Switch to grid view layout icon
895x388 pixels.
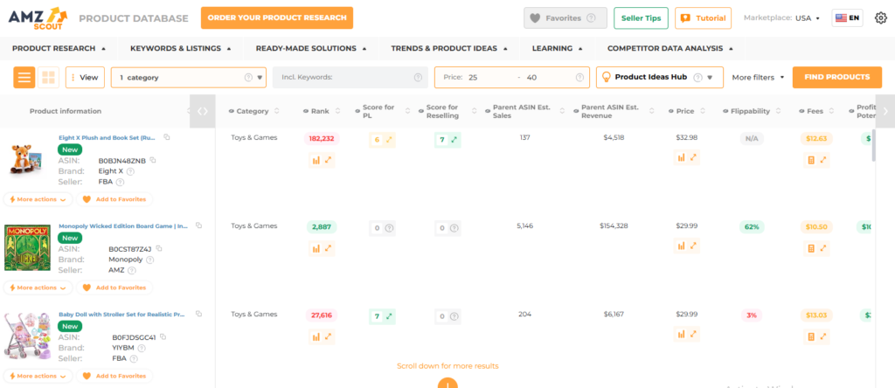coord(49,77)
